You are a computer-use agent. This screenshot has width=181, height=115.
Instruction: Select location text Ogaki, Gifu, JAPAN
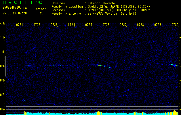pos(103,7)
